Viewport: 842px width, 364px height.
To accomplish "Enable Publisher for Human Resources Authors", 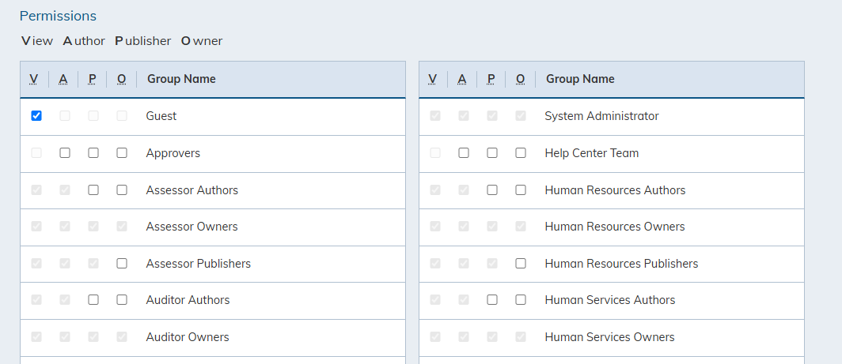I will [x=492, y=190].
